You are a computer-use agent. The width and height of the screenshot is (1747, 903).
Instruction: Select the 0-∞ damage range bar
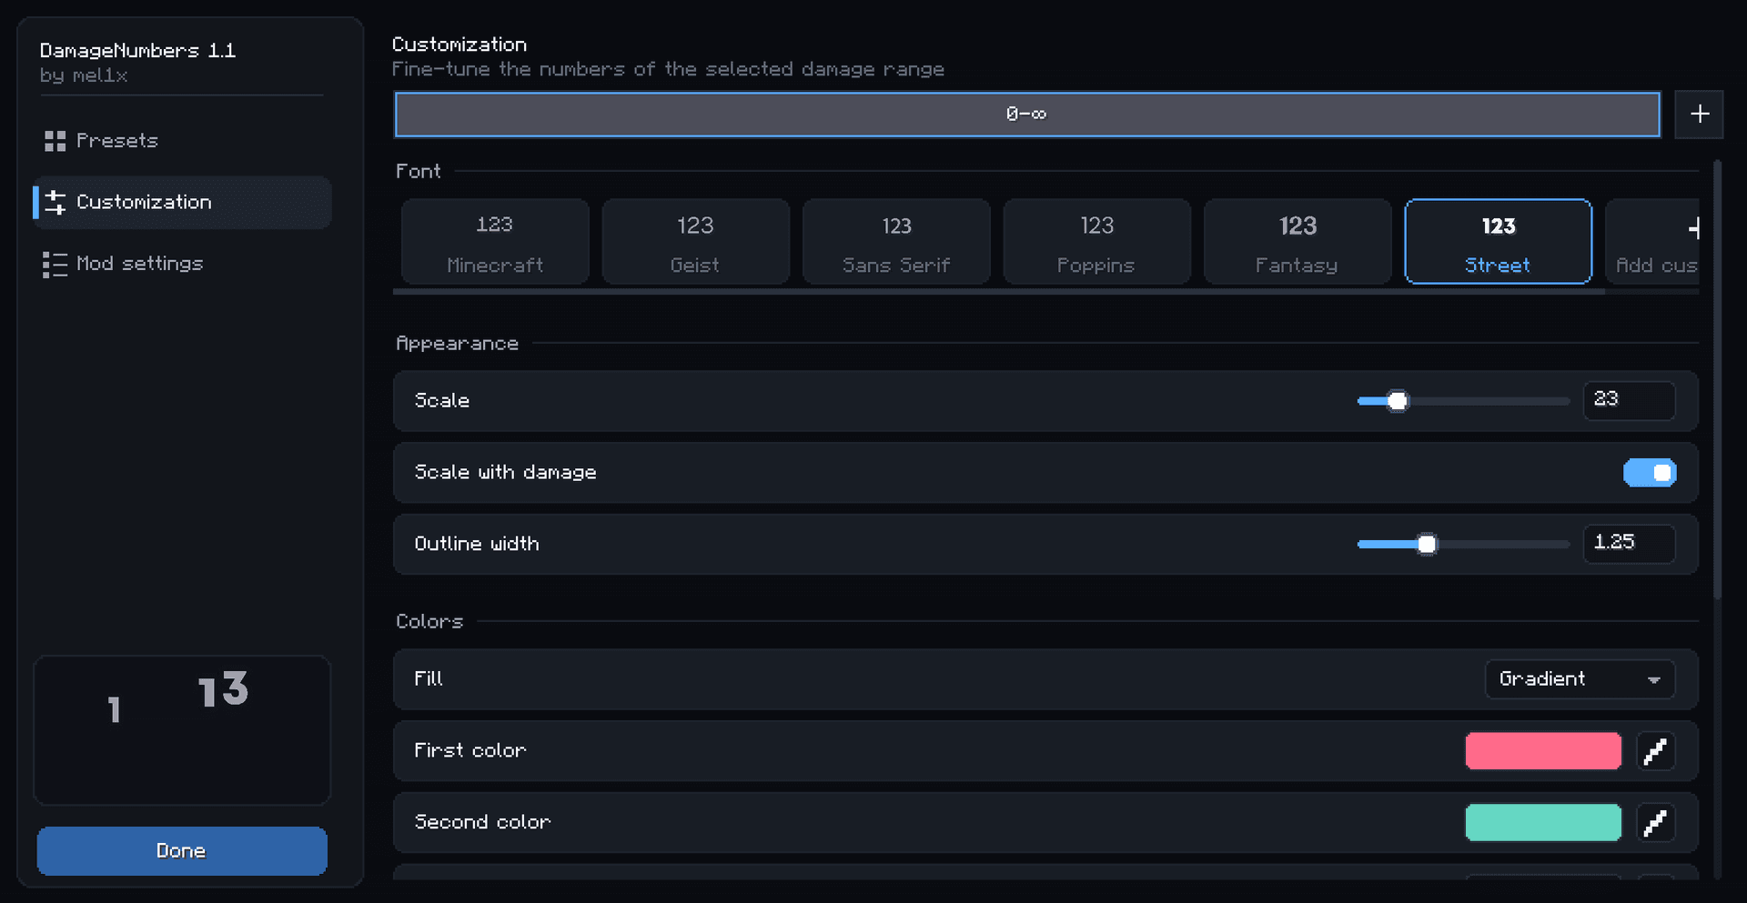point(1027,115)
